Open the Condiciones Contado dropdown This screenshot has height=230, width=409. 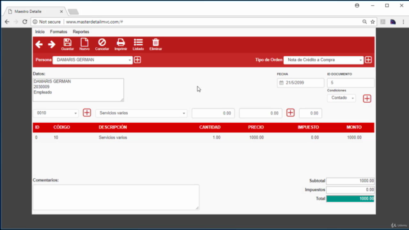341,98
